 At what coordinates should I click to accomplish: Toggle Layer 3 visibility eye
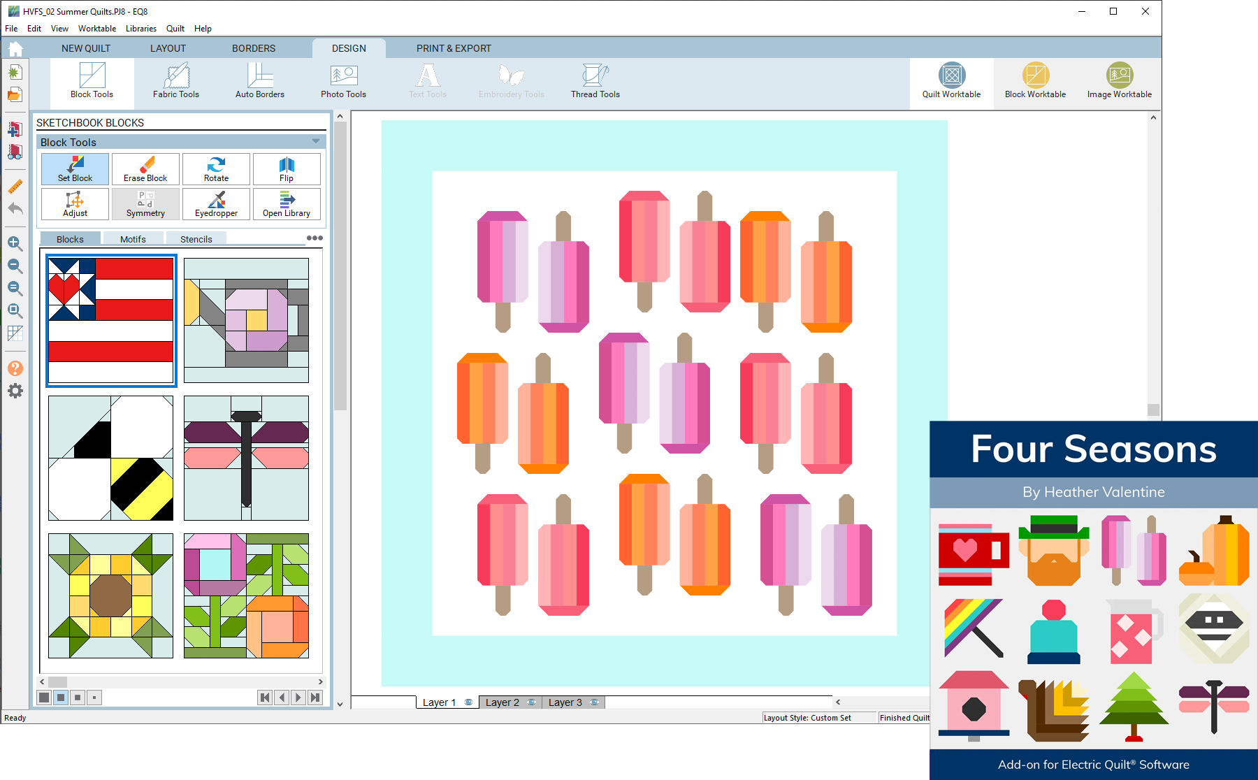pos(595,702)
